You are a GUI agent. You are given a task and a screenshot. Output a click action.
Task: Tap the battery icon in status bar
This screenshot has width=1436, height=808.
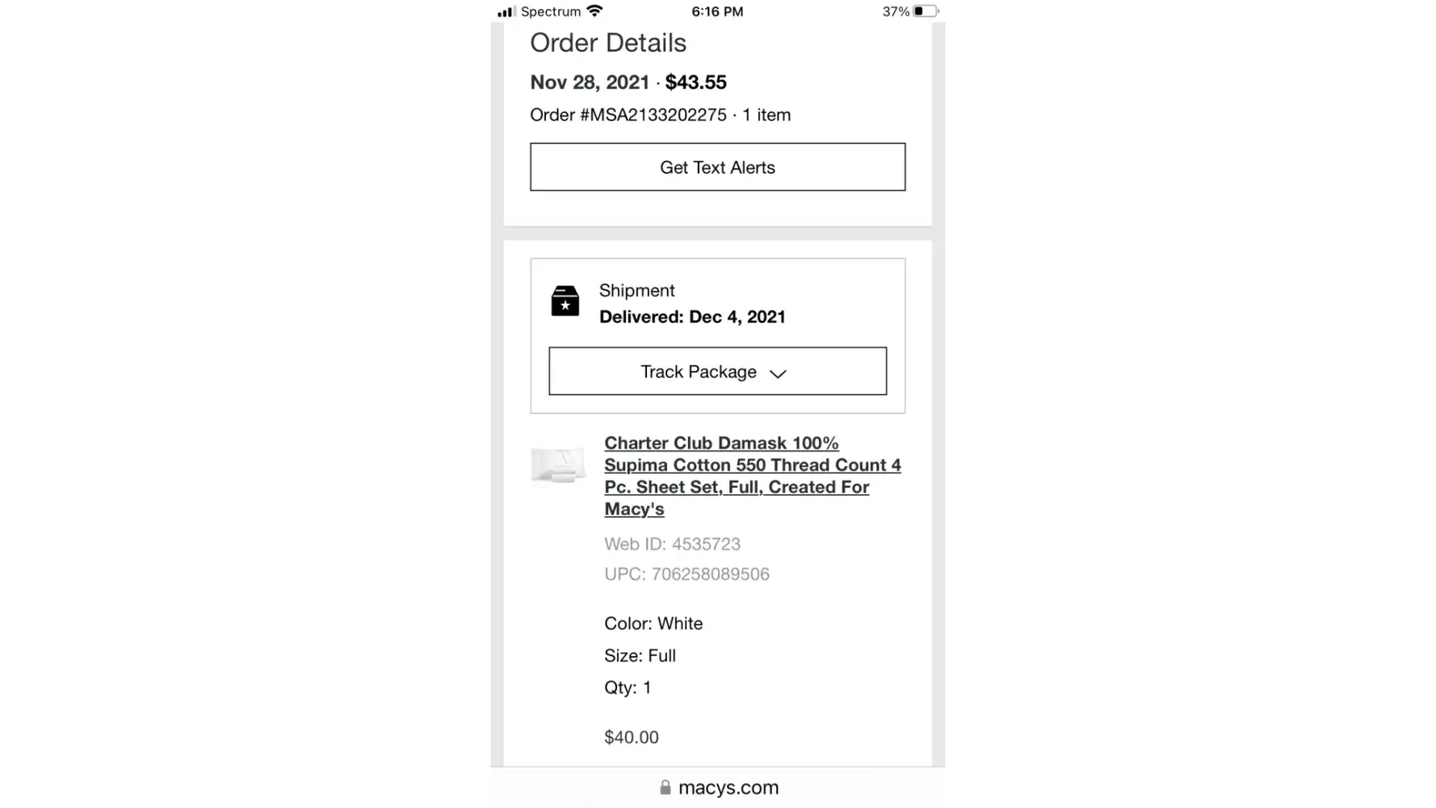click(926, 11)
